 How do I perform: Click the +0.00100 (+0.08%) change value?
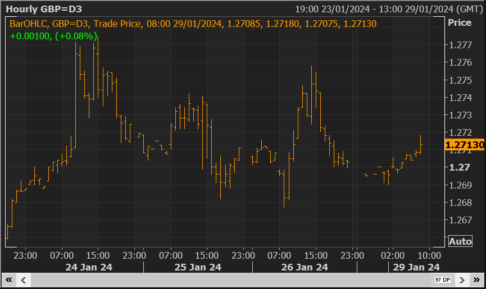[x=53, y=36]
